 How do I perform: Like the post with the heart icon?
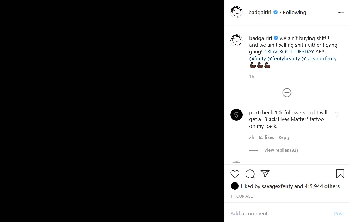tap(235, 174)
